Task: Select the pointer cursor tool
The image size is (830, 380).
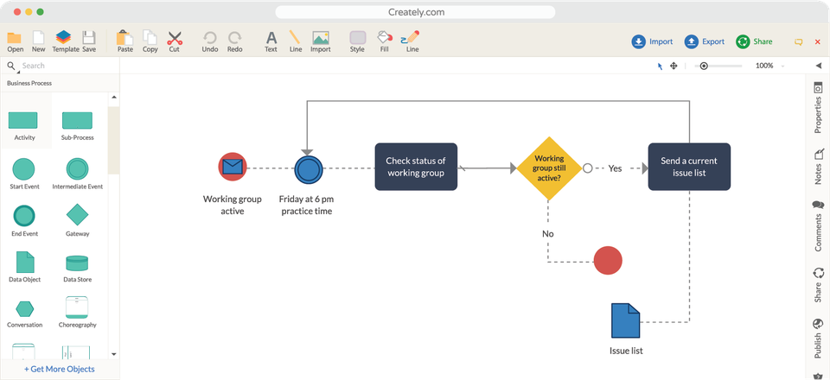Action: pos(660,66)
